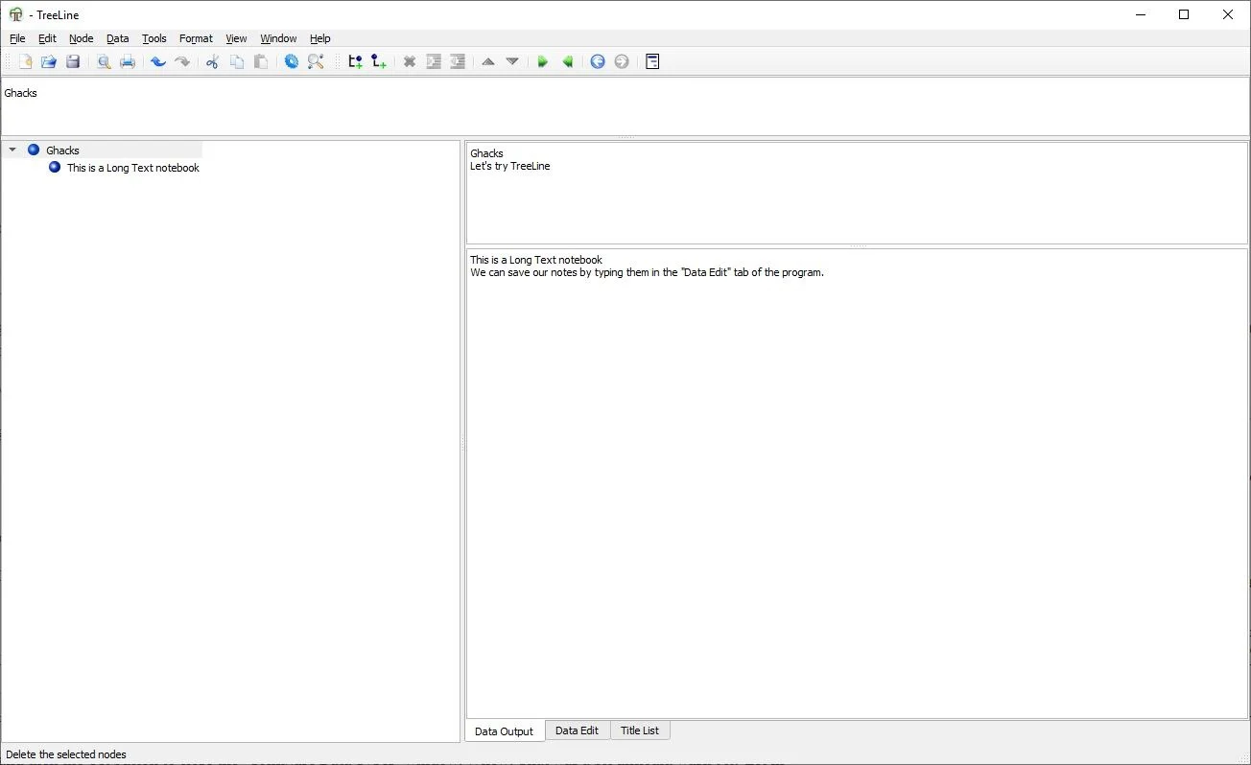1251x765 pixels.
Task: Undo the last action via toolbar arrow
Action: pyautogui.click(x=158, y=61)
